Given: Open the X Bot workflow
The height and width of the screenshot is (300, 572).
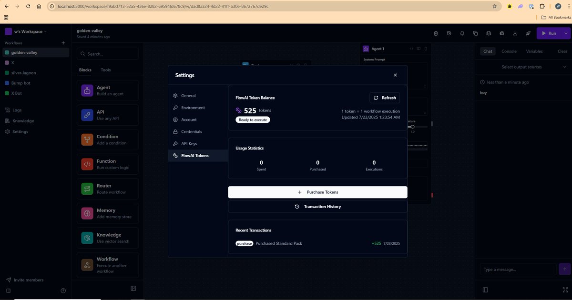Looking at the screenshot, I should tap(36, 93).
